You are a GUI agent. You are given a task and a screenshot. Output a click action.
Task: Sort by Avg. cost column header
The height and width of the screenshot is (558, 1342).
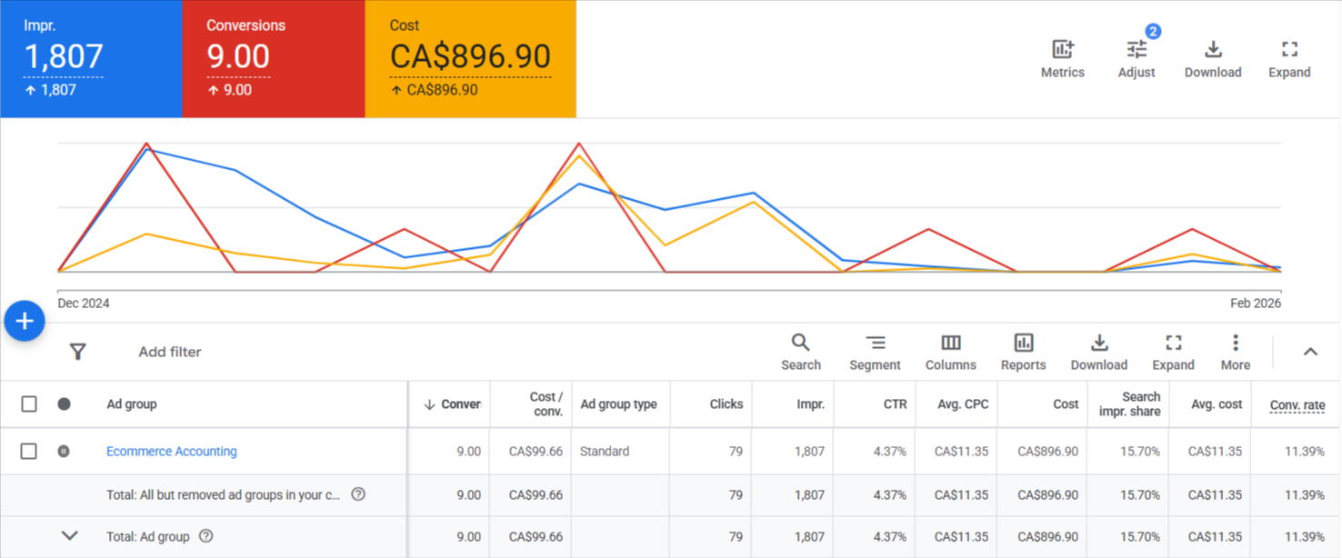1217,404
